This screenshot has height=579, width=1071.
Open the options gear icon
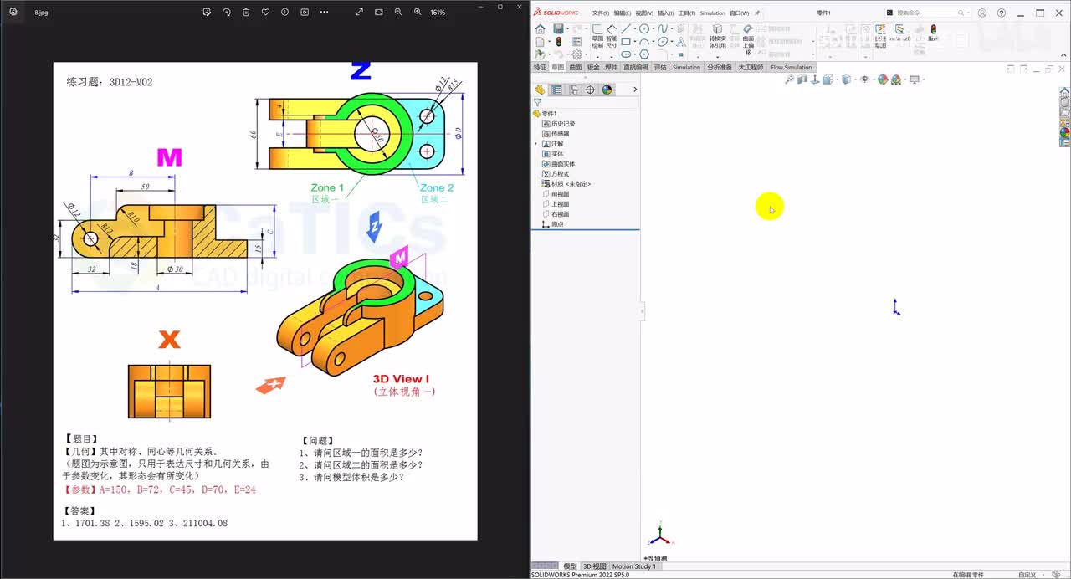(x=576, y=54)
